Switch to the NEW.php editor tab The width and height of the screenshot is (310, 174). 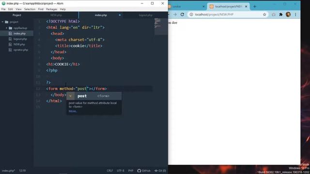pos(56,15)
